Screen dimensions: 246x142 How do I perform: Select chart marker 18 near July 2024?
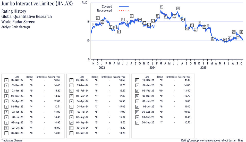178,8
